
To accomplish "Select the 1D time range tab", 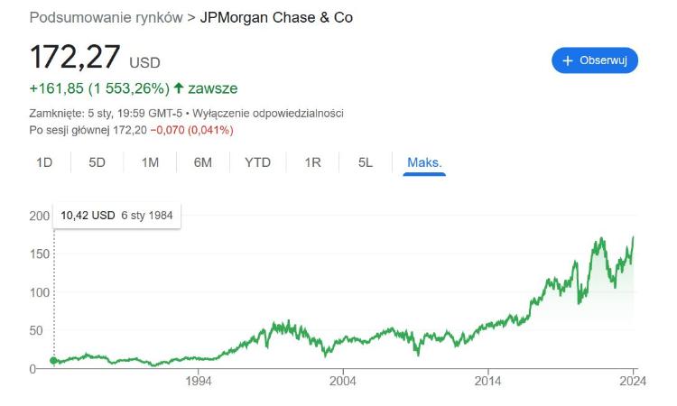I will point(44,162).
